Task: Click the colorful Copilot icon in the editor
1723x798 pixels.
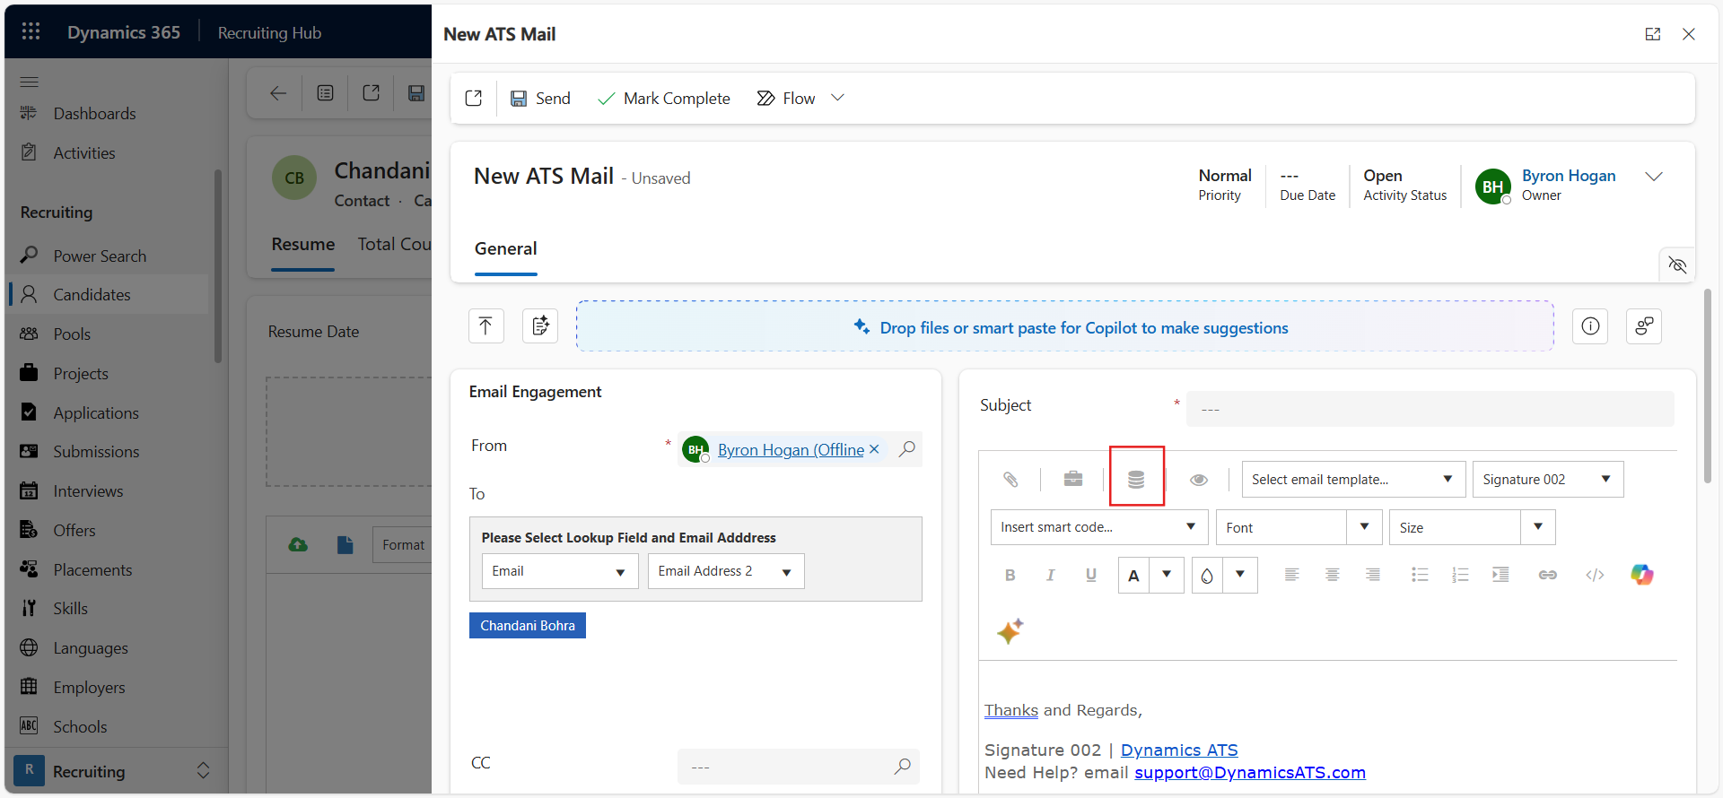Action: (x=1642, y=575)
